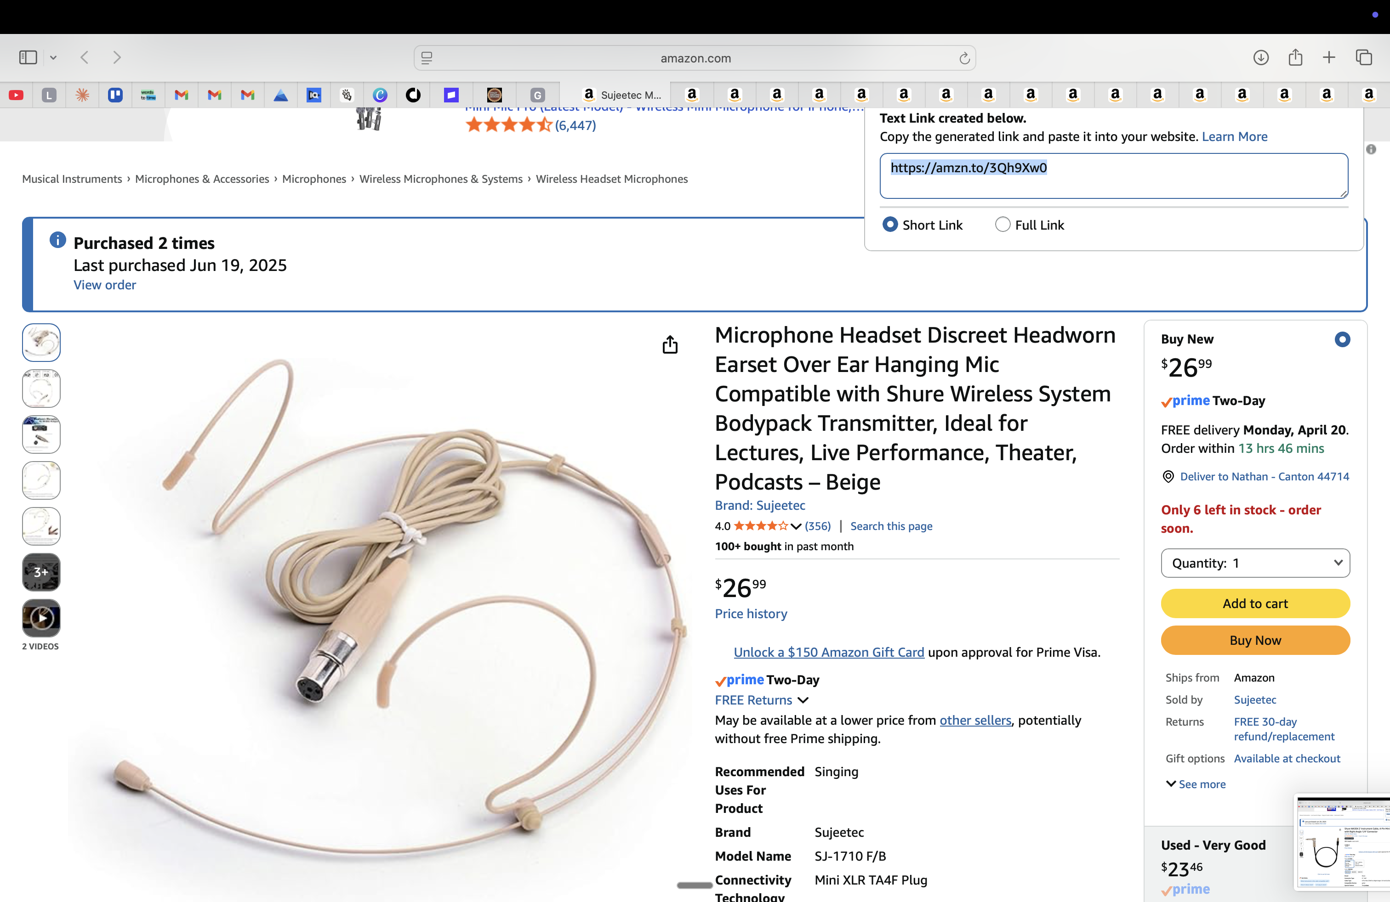Viewport: 1390px width, 902px height.
Task: Go forward to the next page
Action: coord(117,57)
